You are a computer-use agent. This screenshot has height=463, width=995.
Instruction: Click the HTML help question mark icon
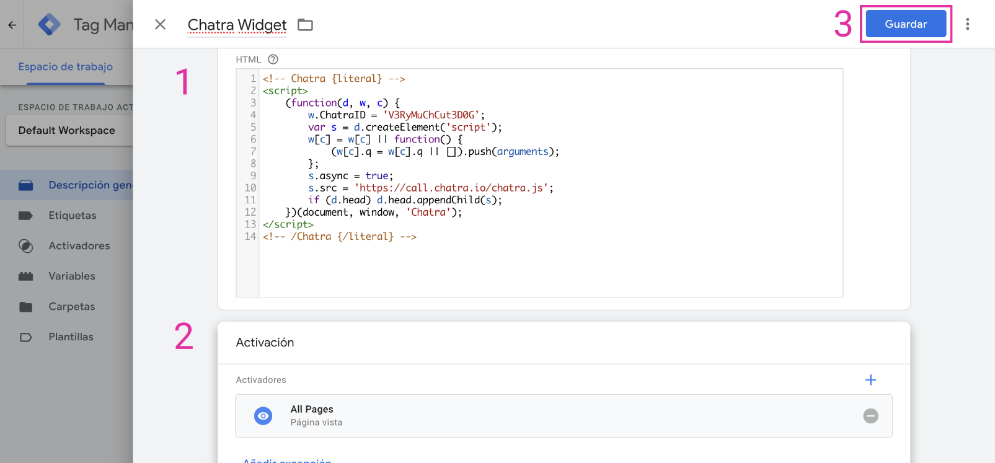273,60
